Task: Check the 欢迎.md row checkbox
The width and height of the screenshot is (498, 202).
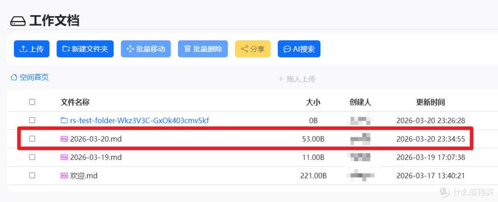Action: [32, 175]
